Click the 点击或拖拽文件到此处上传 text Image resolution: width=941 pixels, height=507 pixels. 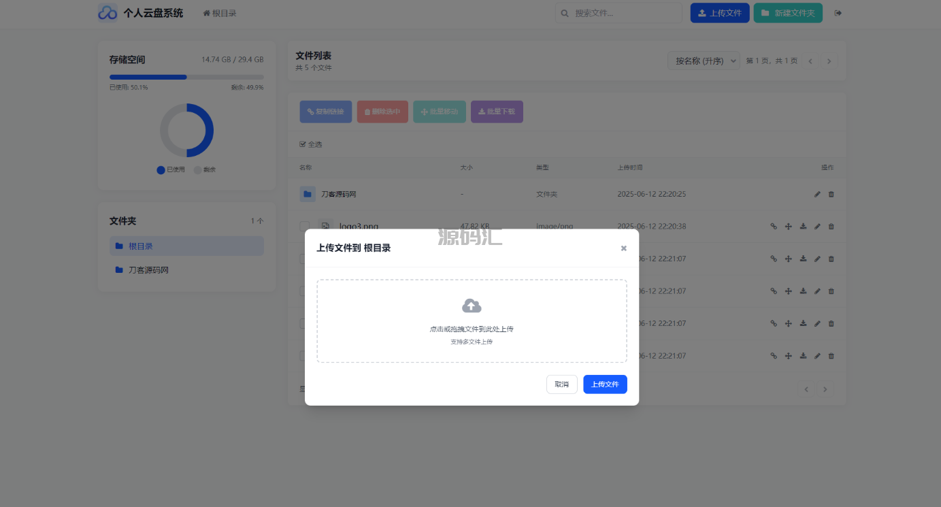tap(472, 329)
